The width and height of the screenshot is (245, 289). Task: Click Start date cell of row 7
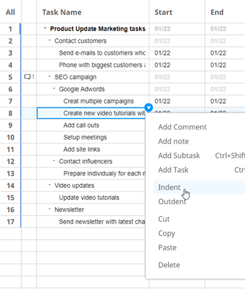[x=177, y=101]
